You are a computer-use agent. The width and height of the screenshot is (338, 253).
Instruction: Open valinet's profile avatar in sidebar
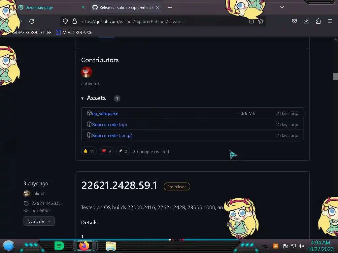click(26, 194)
